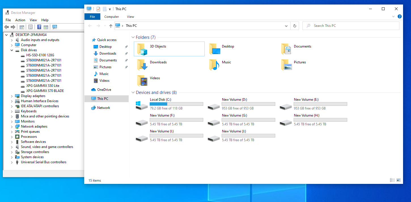Image resolution: width=411 pixels, height=202 pixels.
Task: Click Back arrow in Device Manager toolbar
Action: pos(7,27)
